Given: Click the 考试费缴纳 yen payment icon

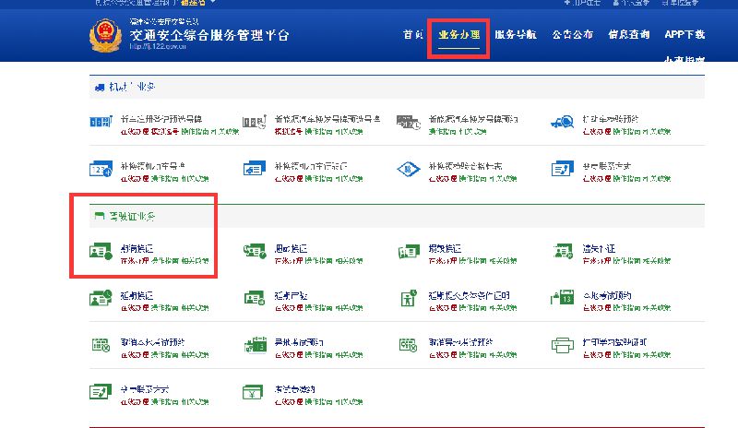Looking at the screenshot, I should tap(253, 392).
